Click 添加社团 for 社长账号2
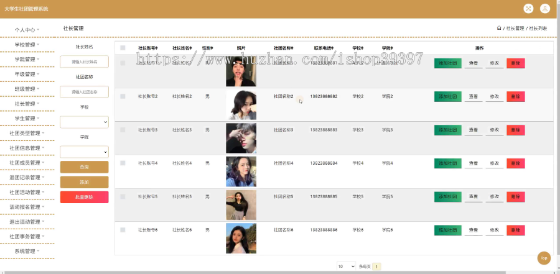Screen dimensions: 560x274 coord(448,97)
